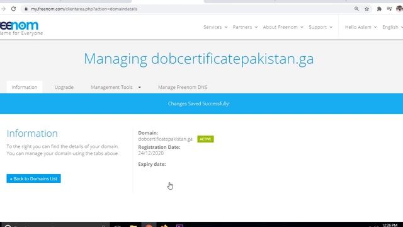Click the green ACTIVE status badge
Image resolution: width=403 pixels, height=227 pixels.
[x=205, y=139]
